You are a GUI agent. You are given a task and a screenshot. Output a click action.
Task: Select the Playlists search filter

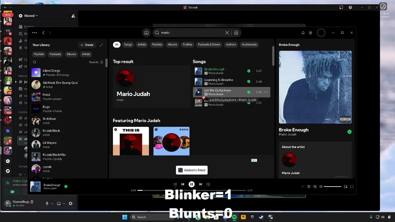[x=157, y=45]
